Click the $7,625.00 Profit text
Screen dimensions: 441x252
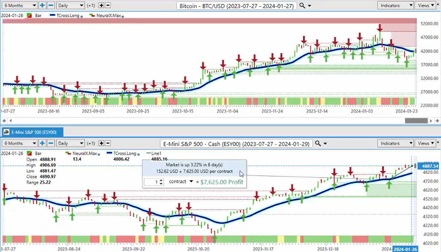(221, 182)
